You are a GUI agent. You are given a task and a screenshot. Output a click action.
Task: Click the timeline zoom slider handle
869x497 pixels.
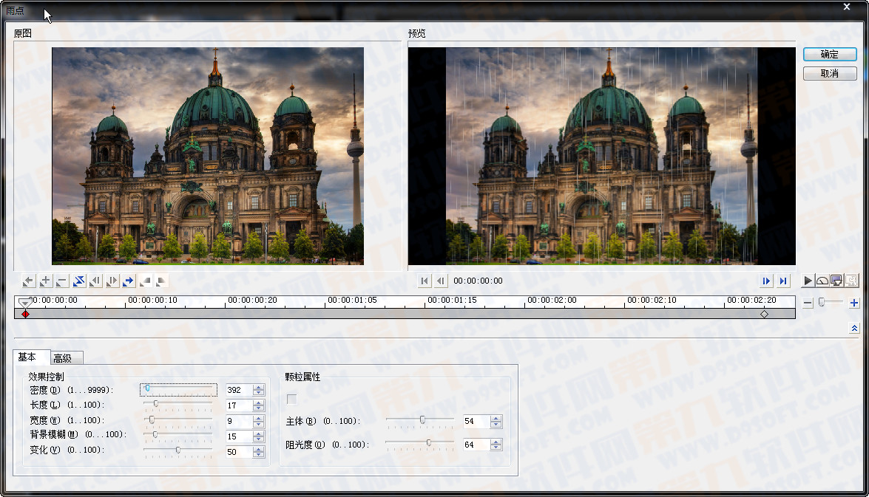tap(822, 301)
